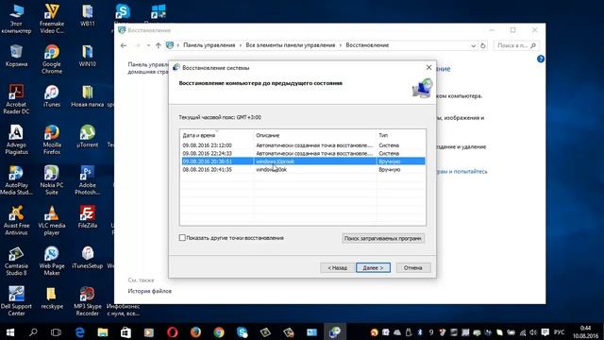Viewport: 604px width, 340px height.
Task: Open iTunesSetup desktop icon
Action: tap(88, 257)
